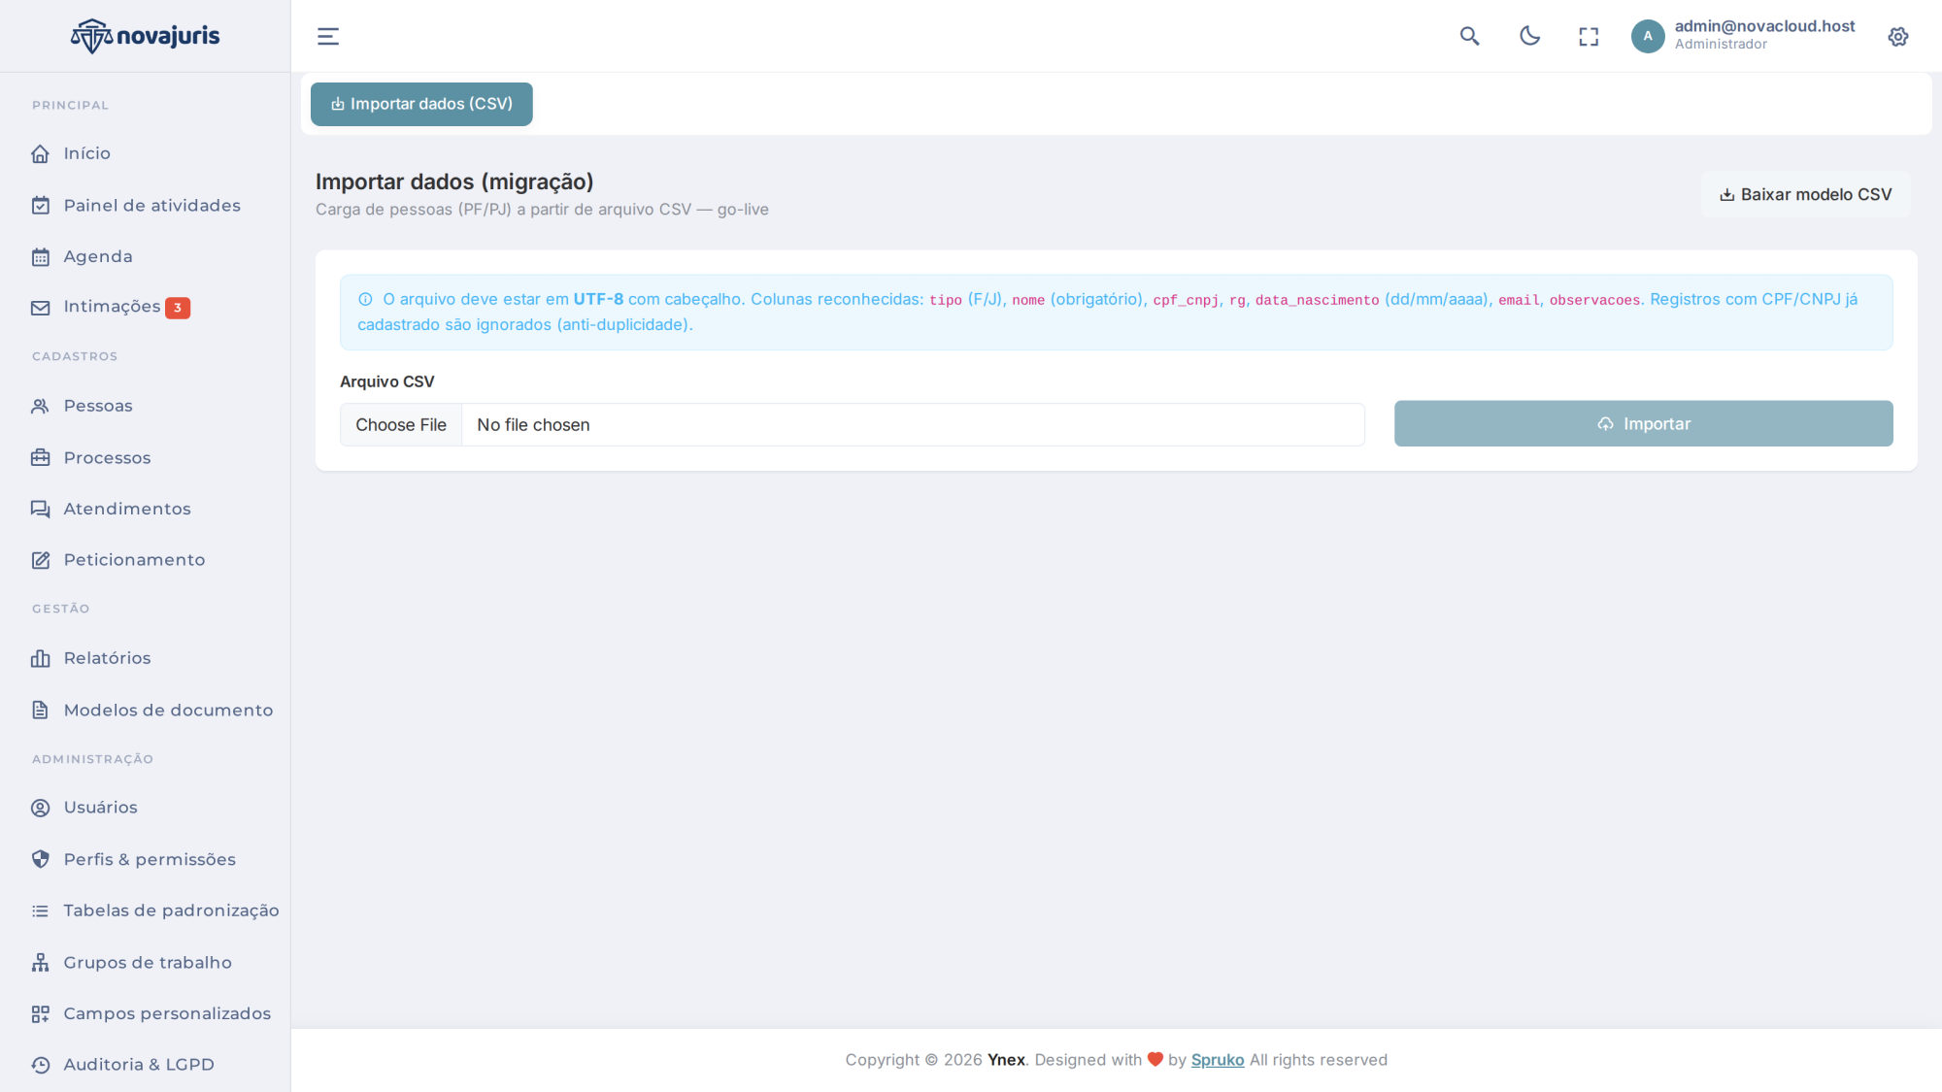The image size is (1942, 1092).
Task: Click the 'Importar dados (migração)' heading
Action: tap(454, 182)
